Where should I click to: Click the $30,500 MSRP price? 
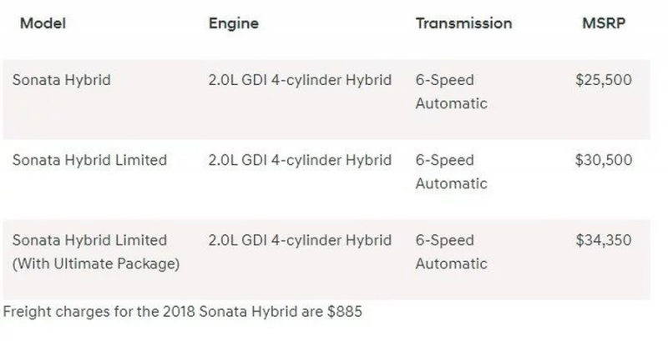click(604, 160)
